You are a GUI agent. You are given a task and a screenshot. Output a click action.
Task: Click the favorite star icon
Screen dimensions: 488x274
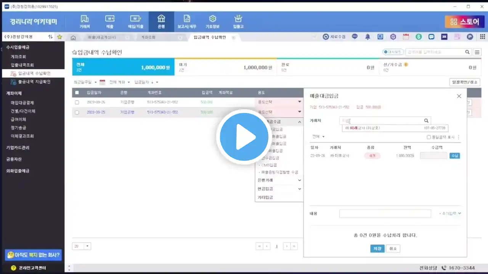click(59, 37)
